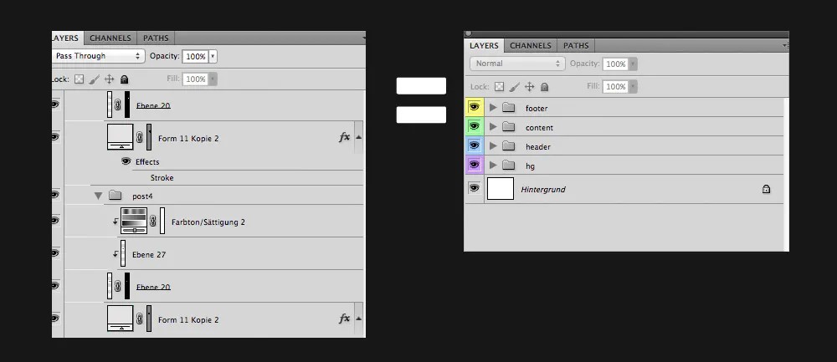Collapse the post4 layer group

tap(98, 196)
